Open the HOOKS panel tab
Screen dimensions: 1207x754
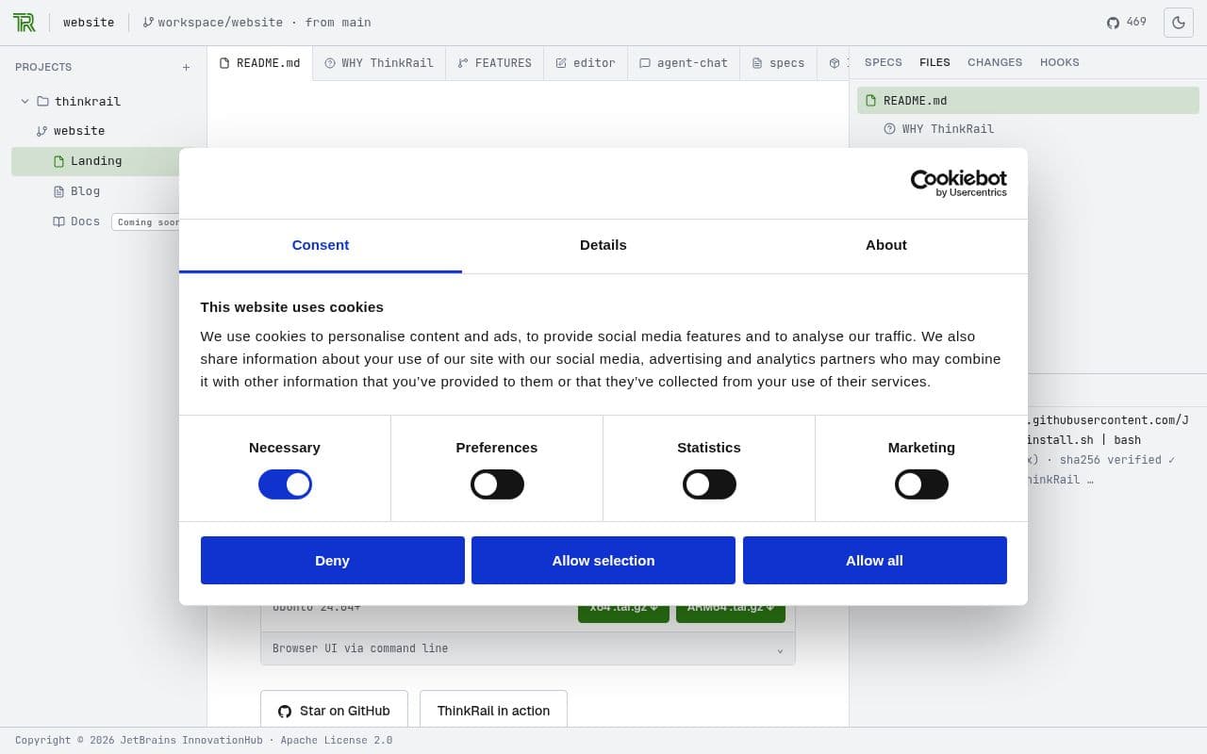pyautogui.click(x=1060, y=62)
